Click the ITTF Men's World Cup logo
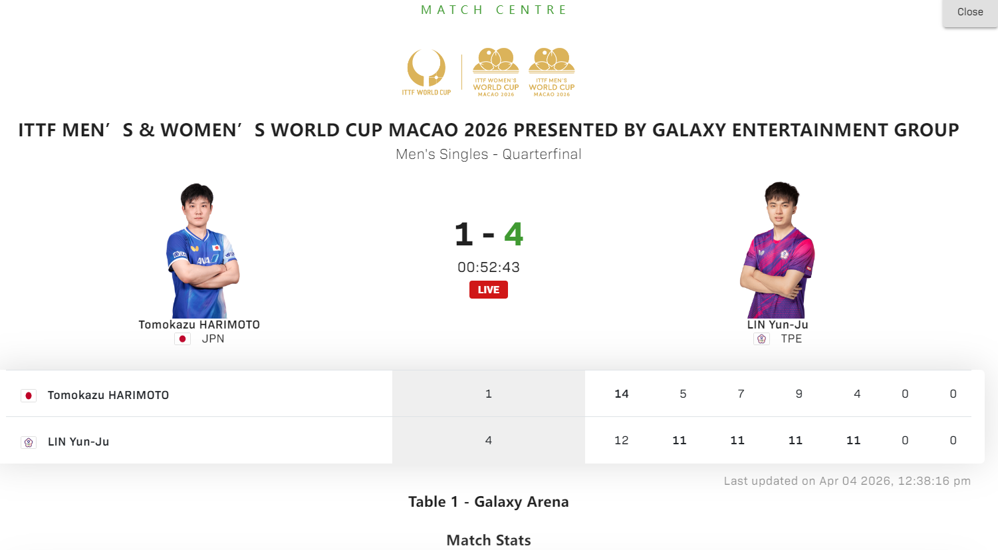Screen dimensions: 998x550 pos(552,72)
